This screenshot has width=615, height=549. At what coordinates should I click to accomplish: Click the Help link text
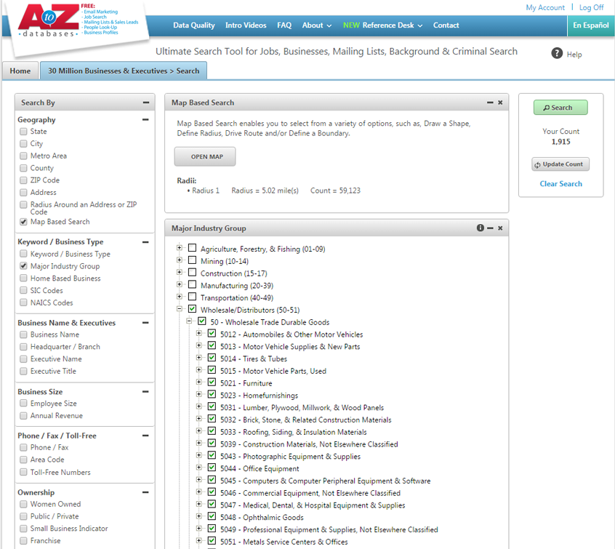(574, 55)
